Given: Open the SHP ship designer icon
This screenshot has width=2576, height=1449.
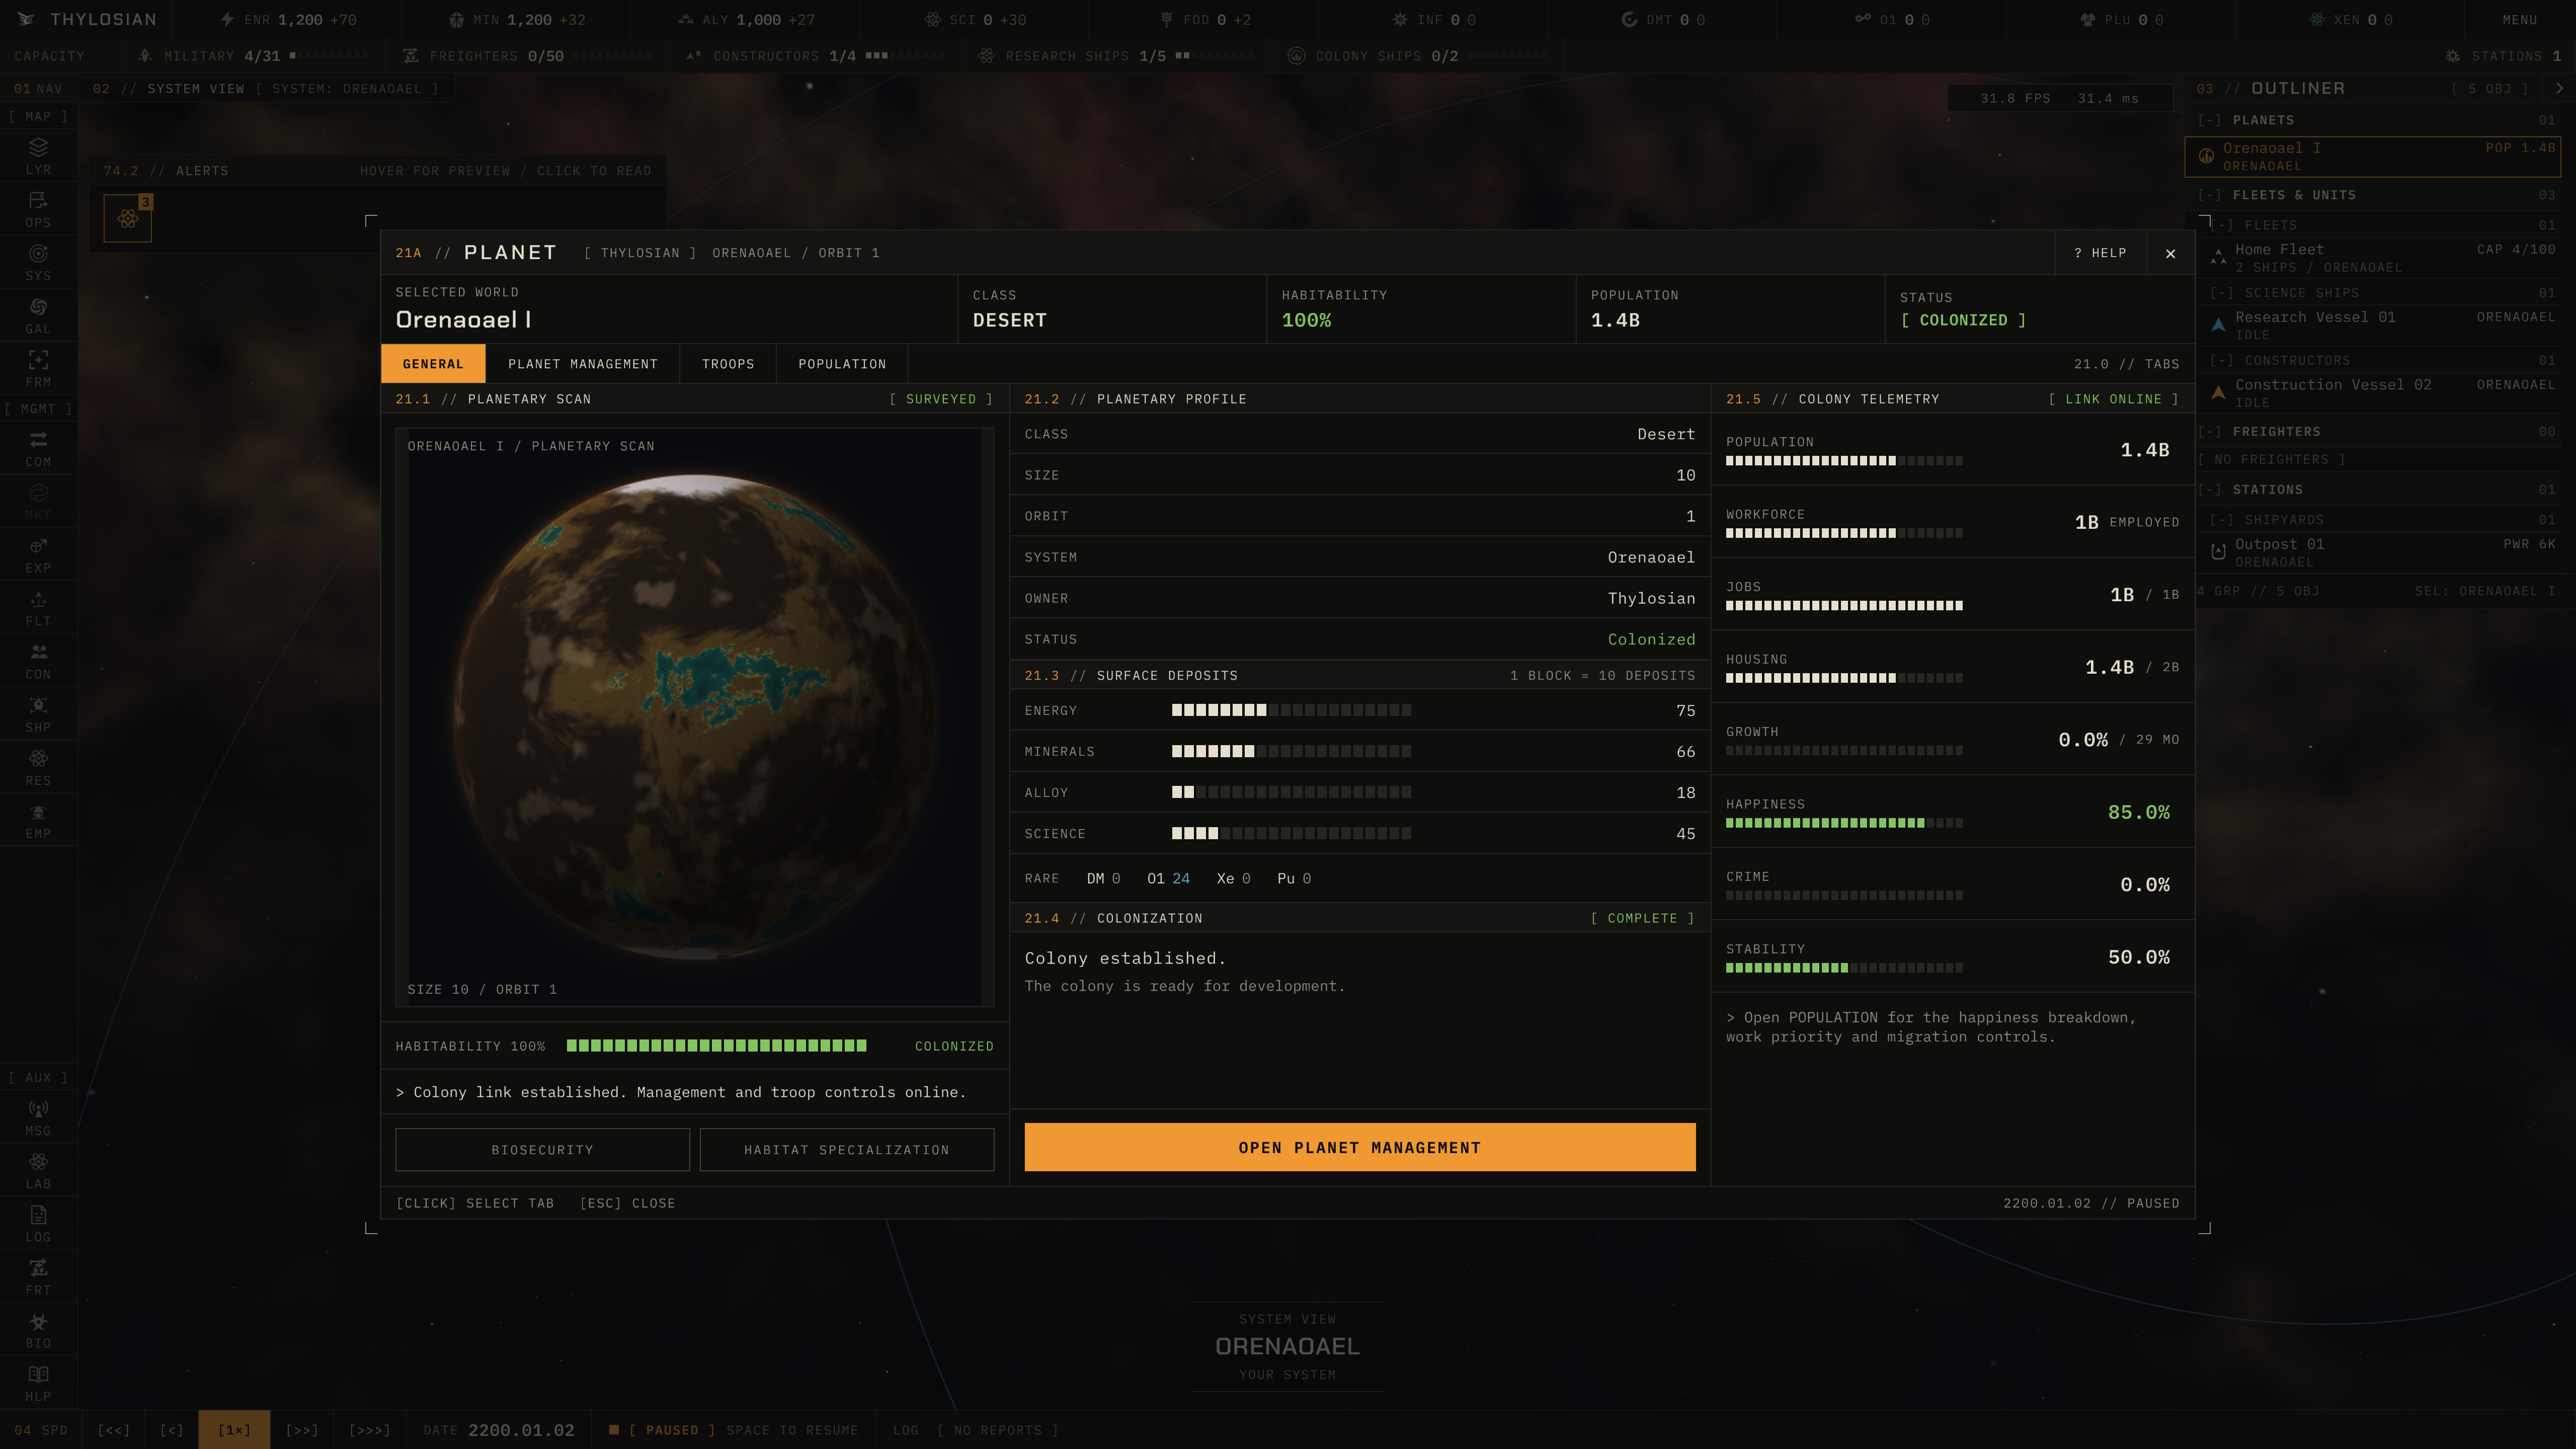Looking at the screenshot, I should [x=38, y=713].
